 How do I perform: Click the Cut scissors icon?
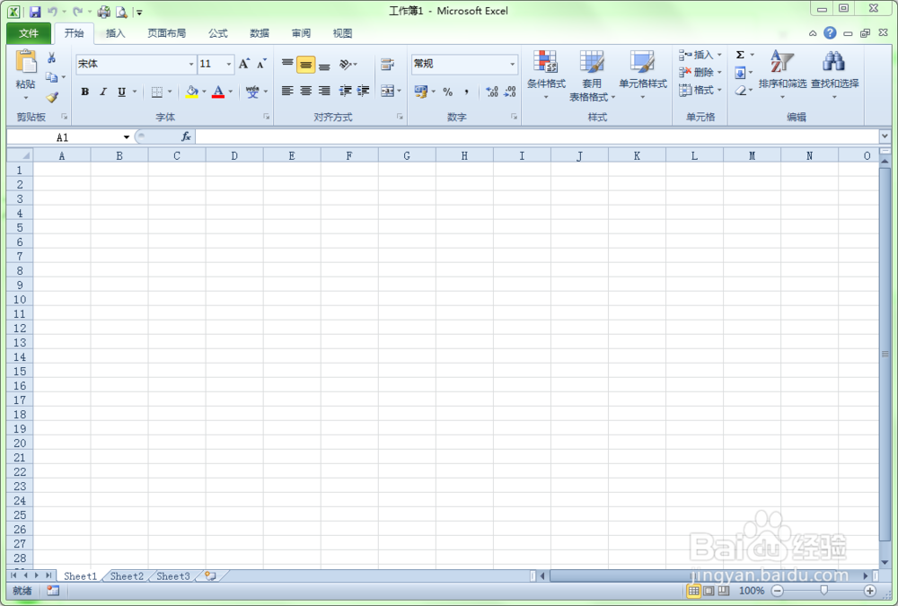[x=51, y=57]
